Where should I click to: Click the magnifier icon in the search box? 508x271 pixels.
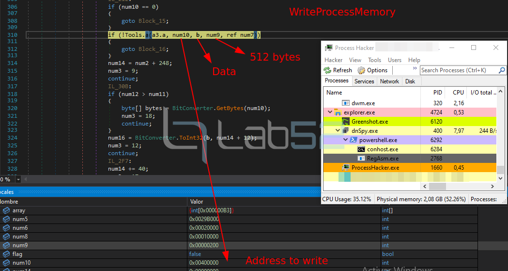coord(502,70)
